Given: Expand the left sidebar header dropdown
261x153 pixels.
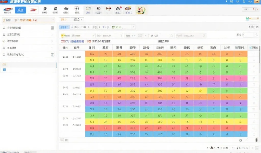Looking at the screenshot, I should tap(53, 20).
